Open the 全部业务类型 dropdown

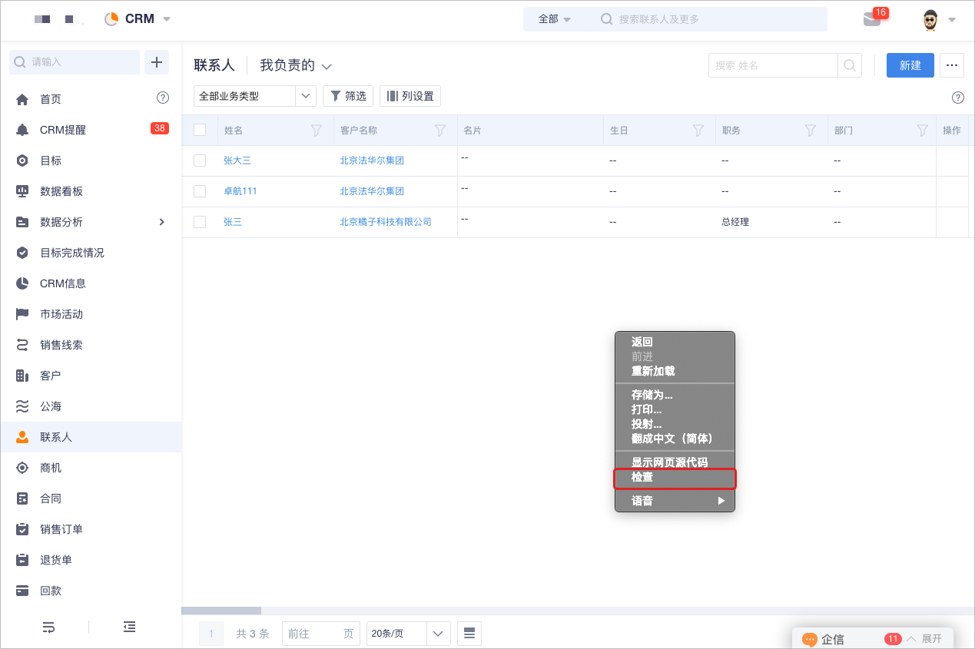coord(255,96)
